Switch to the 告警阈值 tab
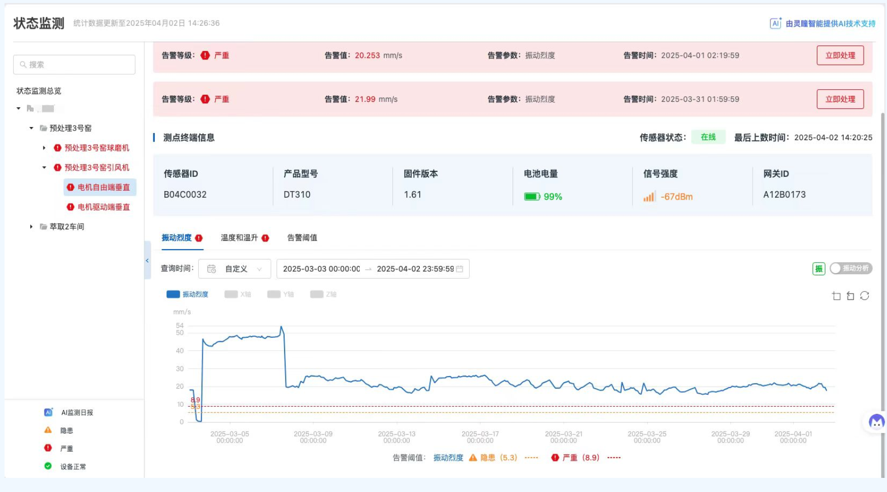The image size is (887, 492). [x=302, y=238]
